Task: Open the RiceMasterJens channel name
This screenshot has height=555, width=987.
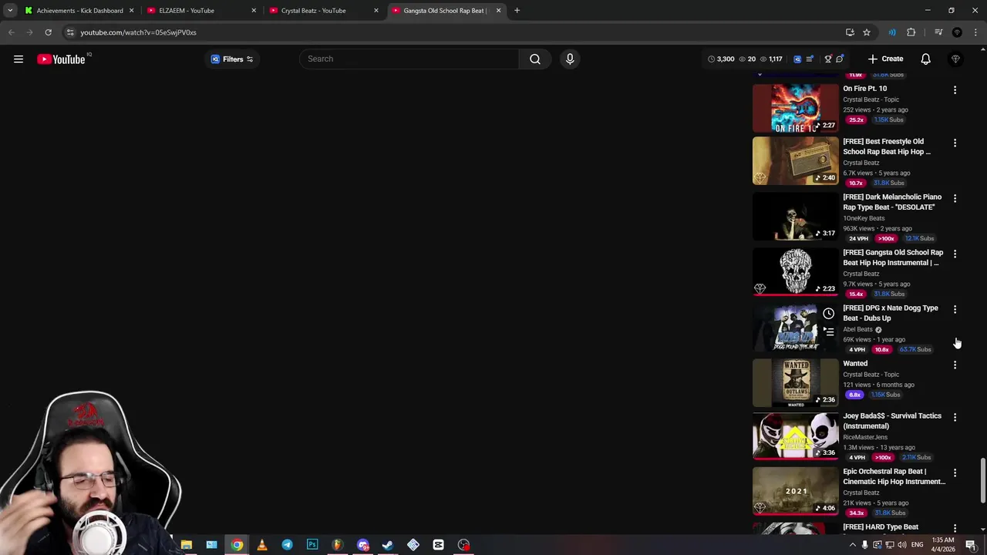Action: click(x=865, y=437)
